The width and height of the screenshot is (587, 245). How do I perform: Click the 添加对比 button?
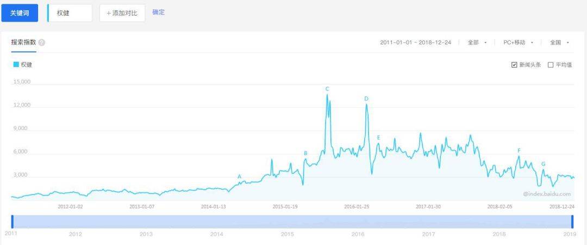(122, 13)
